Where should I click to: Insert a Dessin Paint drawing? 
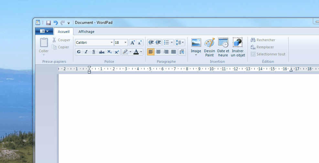coord(209,47)
